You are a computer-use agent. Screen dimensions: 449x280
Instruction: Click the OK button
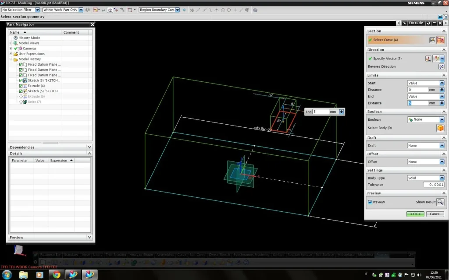pos(415,214)
